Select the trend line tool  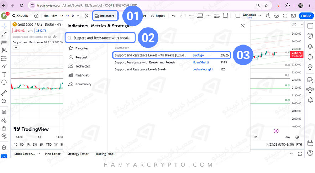(x=4, y=34)
